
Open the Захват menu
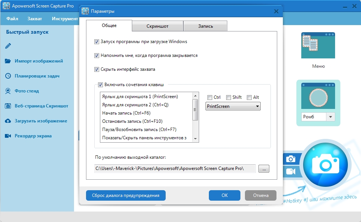pos(35,19)
